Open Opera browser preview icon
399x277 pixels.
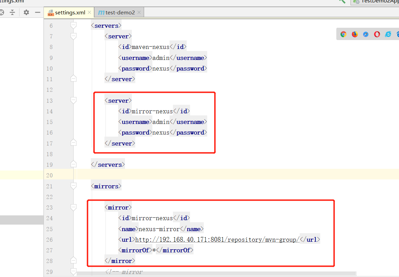click(x=377, y=34)
